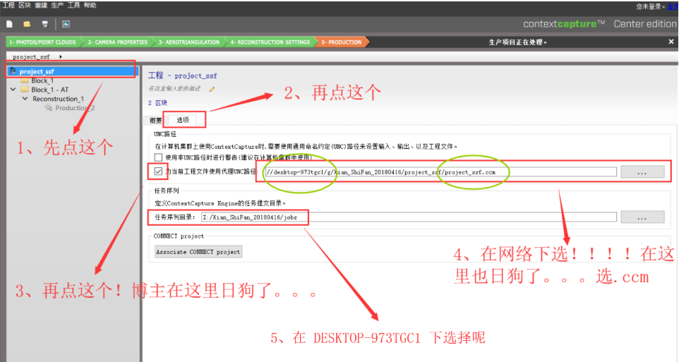Image resolution: width=679 pixels, height=362 pixels.
Task: Open the 工具 menu
Action: (73, 5)
